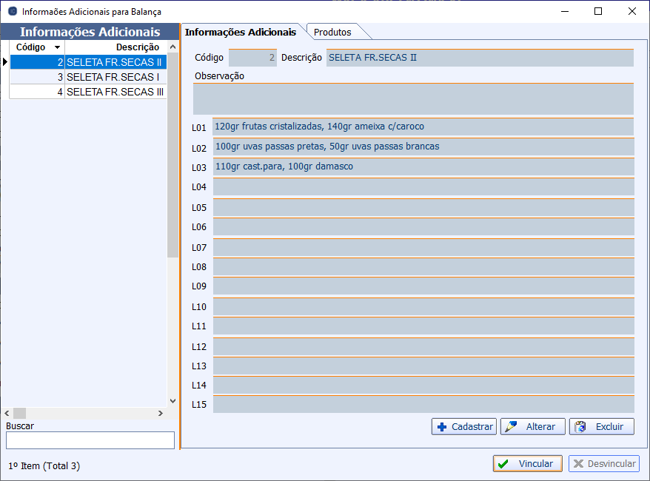Select row SELETA FR.SECAS III

[x=115, y=92]
